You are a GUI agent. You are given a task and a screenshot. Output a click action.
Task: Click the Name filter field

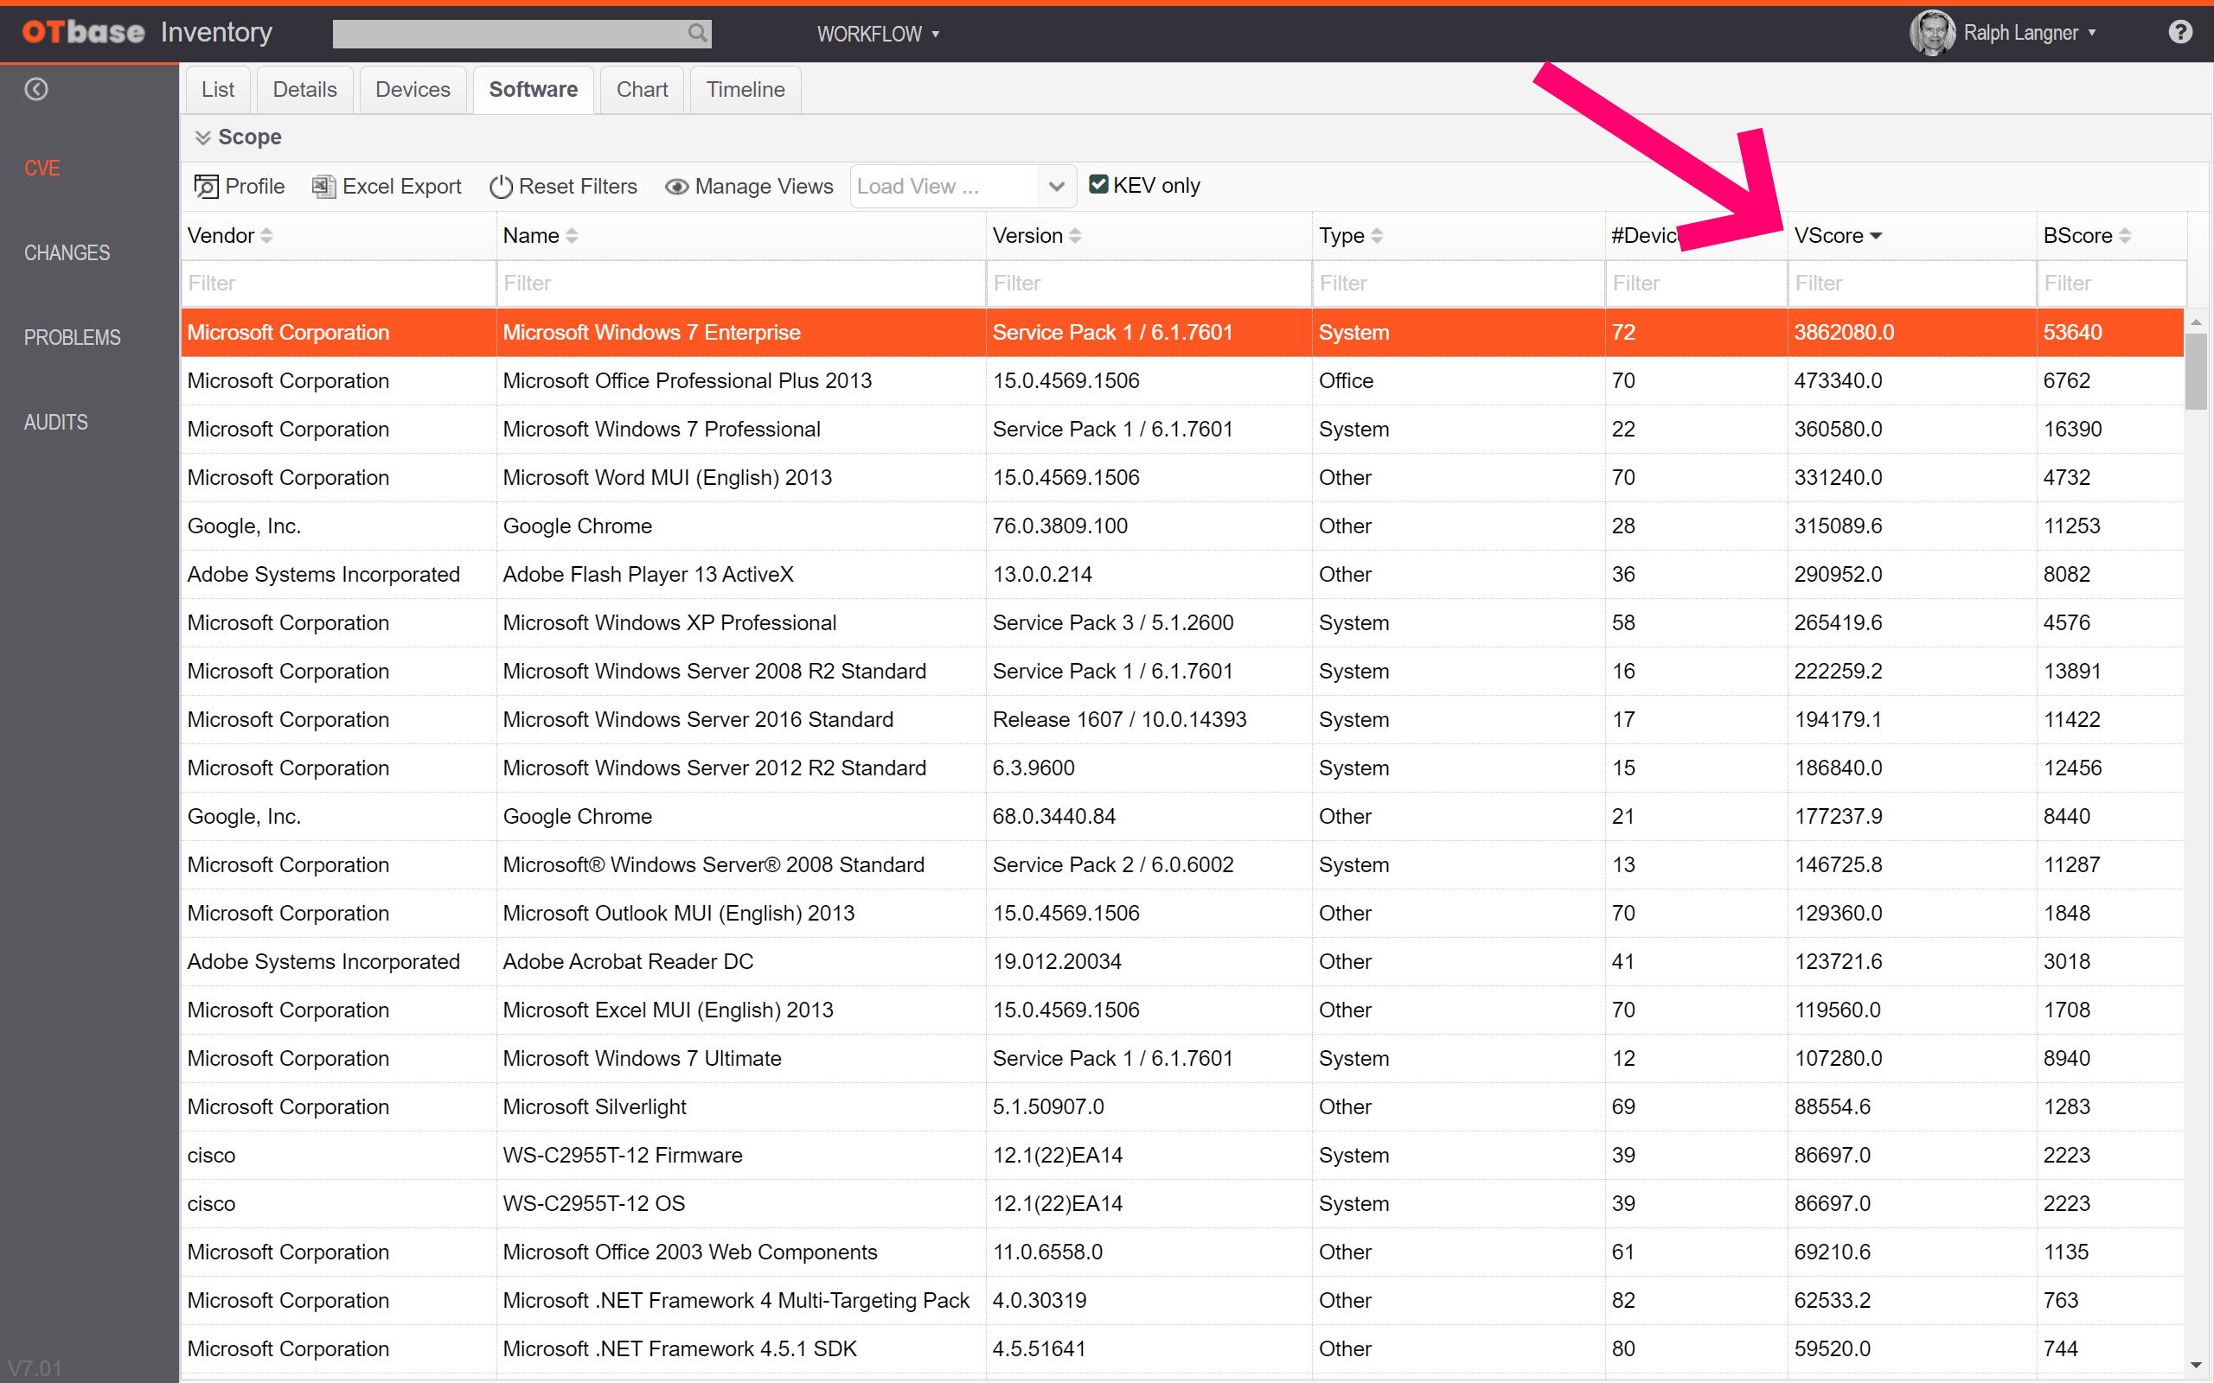coord(741,284)
